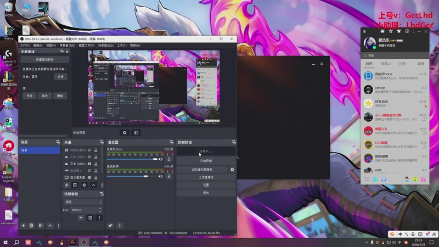This screenshot has width=439, height=247.
Task: Open mixer panel three-dot menu at bottom
Action: pyautogui.click(x=120, y=226)
